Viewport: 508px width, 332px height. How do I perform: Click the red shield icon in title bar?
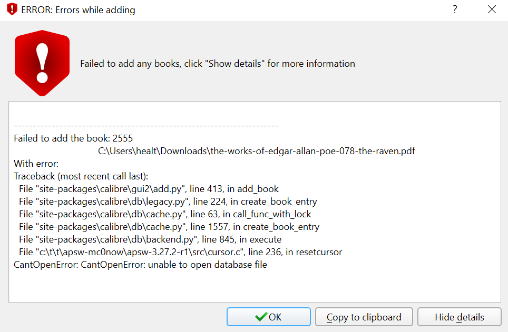coord(12,10)
